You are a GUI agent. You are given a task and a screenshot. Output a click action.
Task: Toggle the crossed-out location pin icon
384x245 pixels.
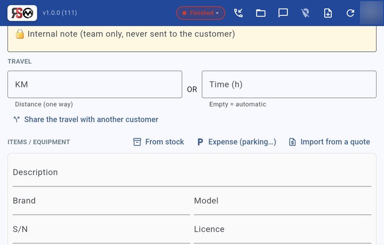(x=305, y=13)
